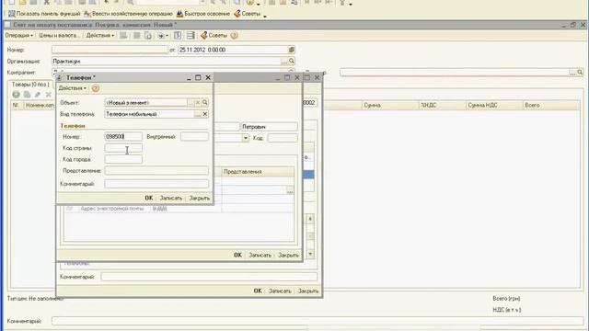This screenshot has height=331, width=589.
Task: Click 'Представления' column header
Action: click(x=258, y=172)
